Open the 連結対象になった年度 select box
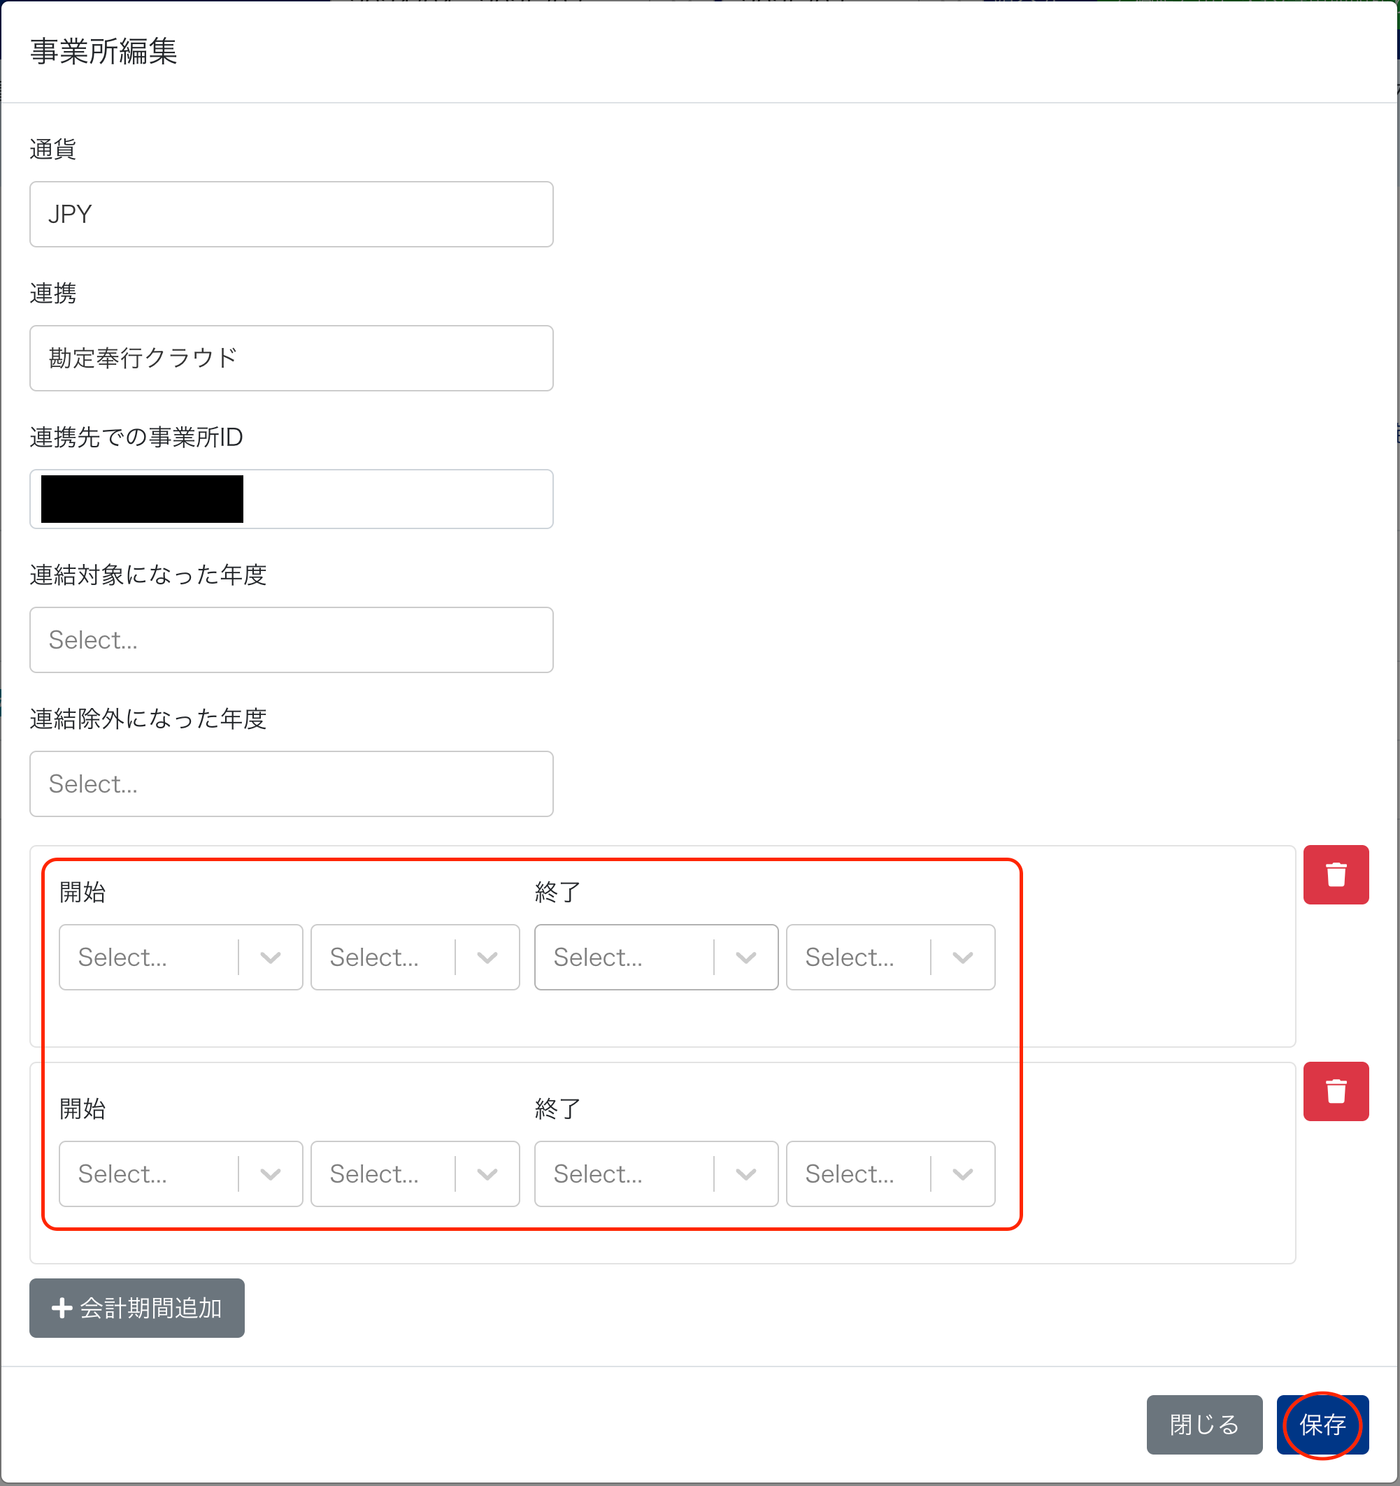Image resolution: width=1400 pixels, height=1486 pixels. pos(291,640)
